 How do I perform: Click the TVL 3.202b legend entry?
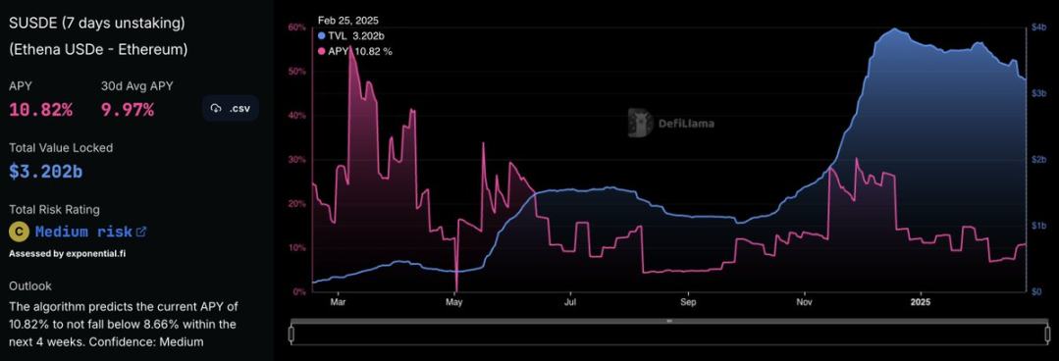click(351, 35)
